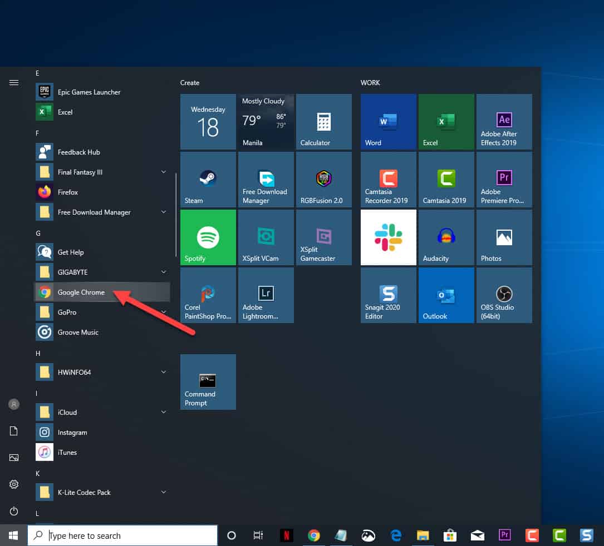Open XSplit Gamecaster tile
Screen dimensions: 604x546
tap(324, 237)
